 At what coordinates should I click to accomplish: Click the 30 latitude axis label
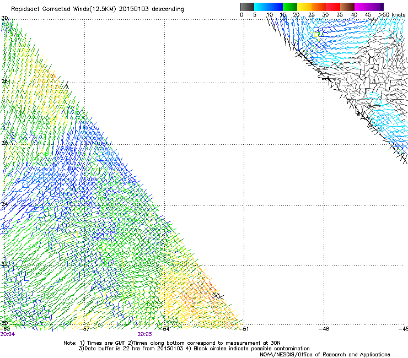click(x=4, y=18)
